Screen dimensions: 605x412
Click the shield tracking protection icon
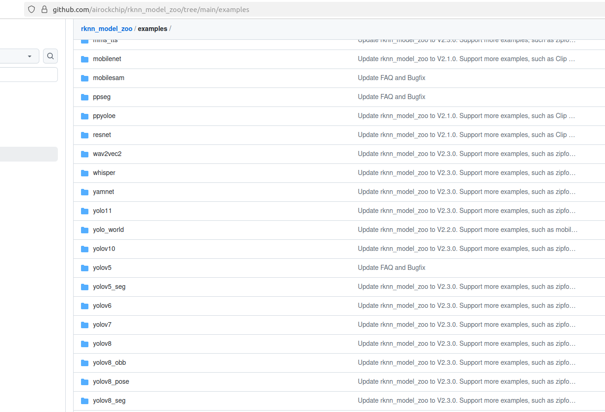[31, 9]
